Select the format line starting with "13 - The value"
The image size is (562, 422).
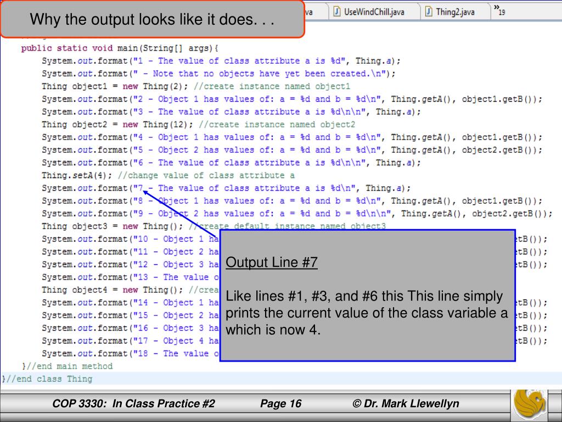click(x=130, y=277)
